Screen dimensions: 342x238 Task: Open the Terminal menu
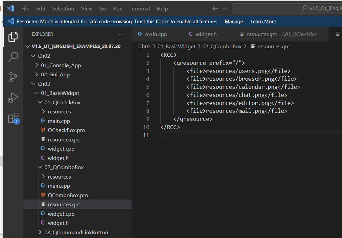[x=140, y=9]
